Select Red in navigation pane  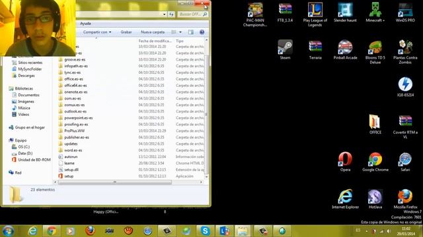coord(18,172)
